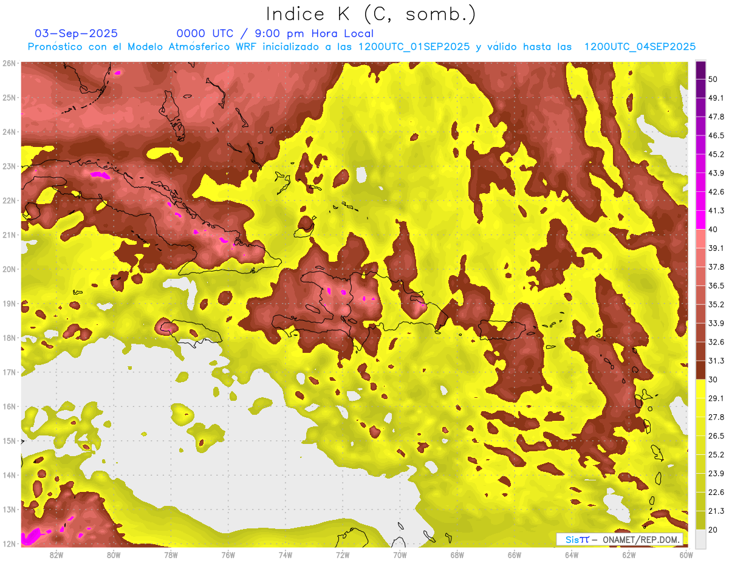Click the latitude label '22N'

click(x=9, y=200)
